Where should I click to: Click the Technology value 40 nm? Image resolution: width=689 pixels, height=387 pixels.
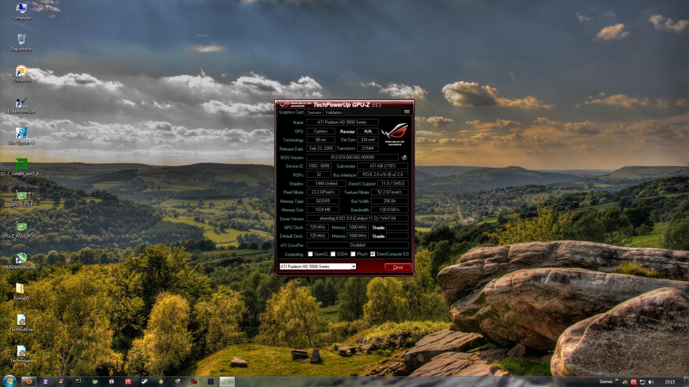[321, 140]
